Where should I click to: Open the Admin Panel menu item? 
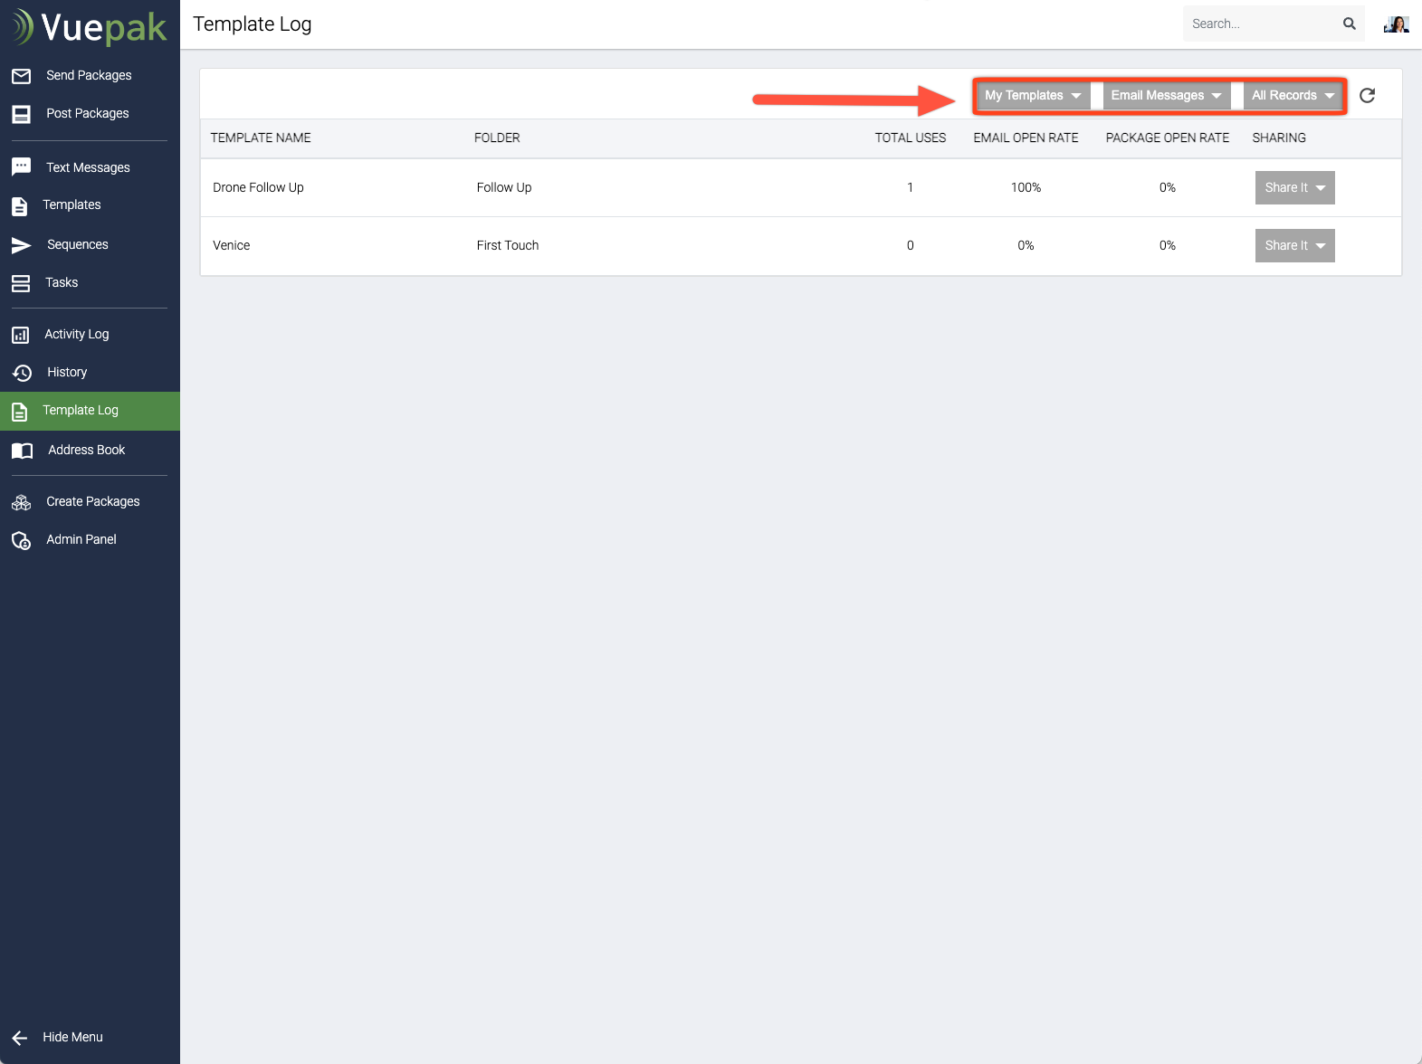(81, 540)
